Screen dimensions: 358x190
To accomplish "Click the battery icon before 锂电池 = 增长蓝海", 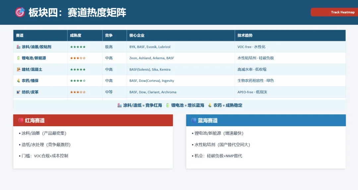I will [x=168, y=105].
